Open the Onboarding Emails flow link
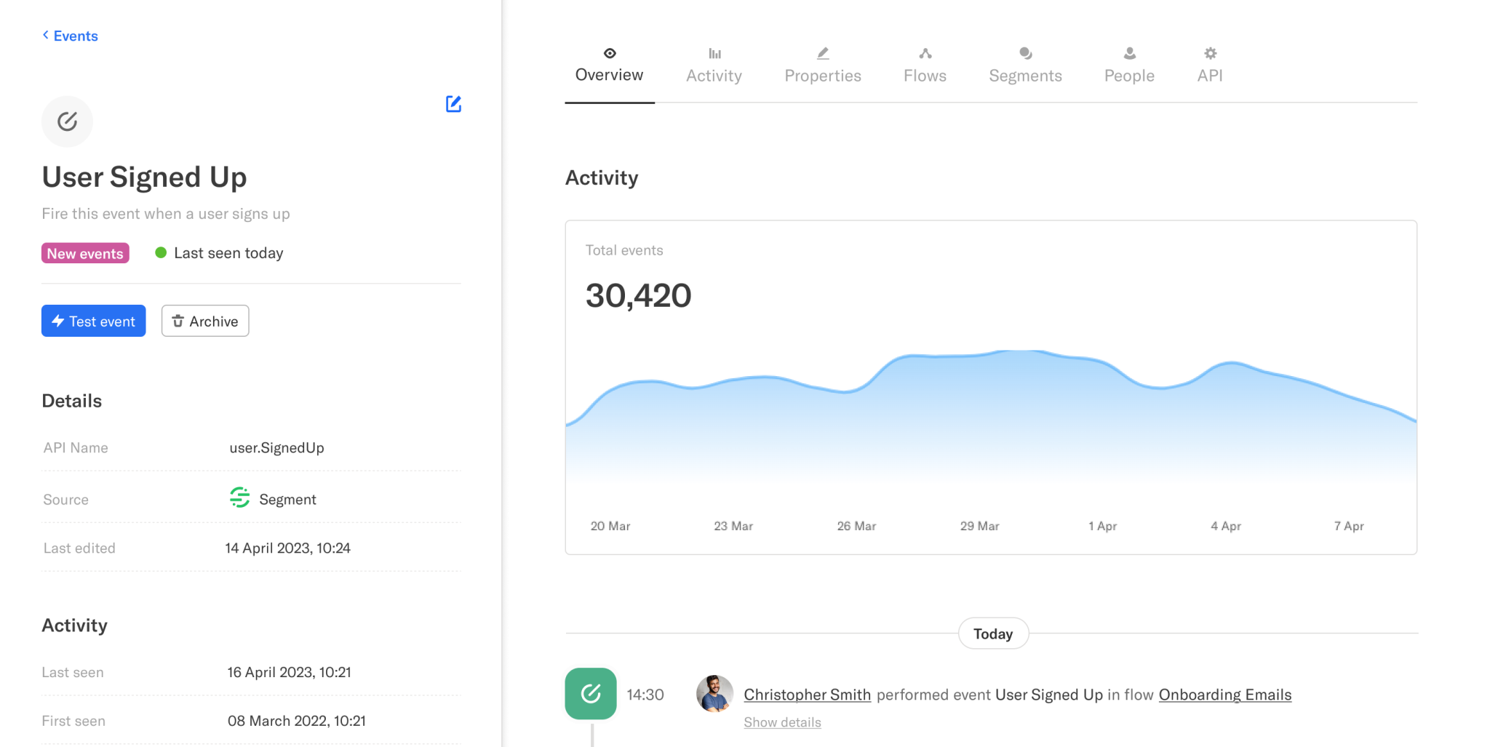The width and height of the screenshot is (1490, 747). 1224,695
